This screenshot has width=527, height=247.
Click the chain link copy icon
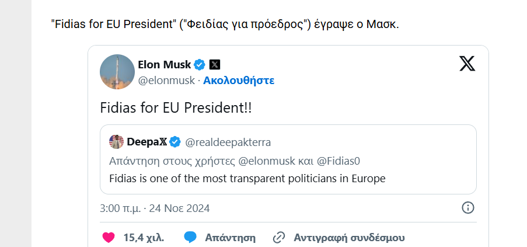[279, 238]
